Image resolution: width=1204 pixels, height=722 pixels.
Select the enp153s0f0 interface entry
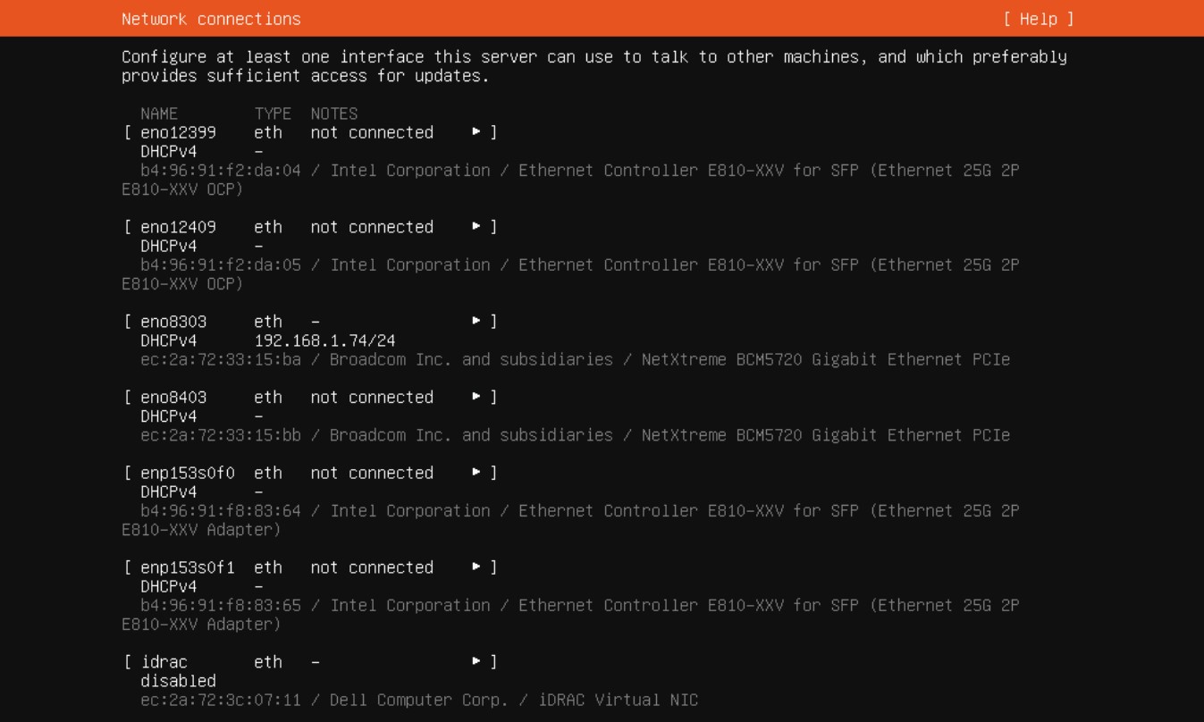[188, 474]
